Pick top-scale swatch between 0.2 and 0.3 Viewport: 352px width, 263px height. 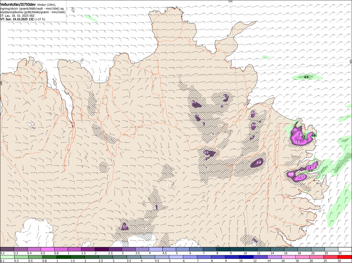(7, 249)
